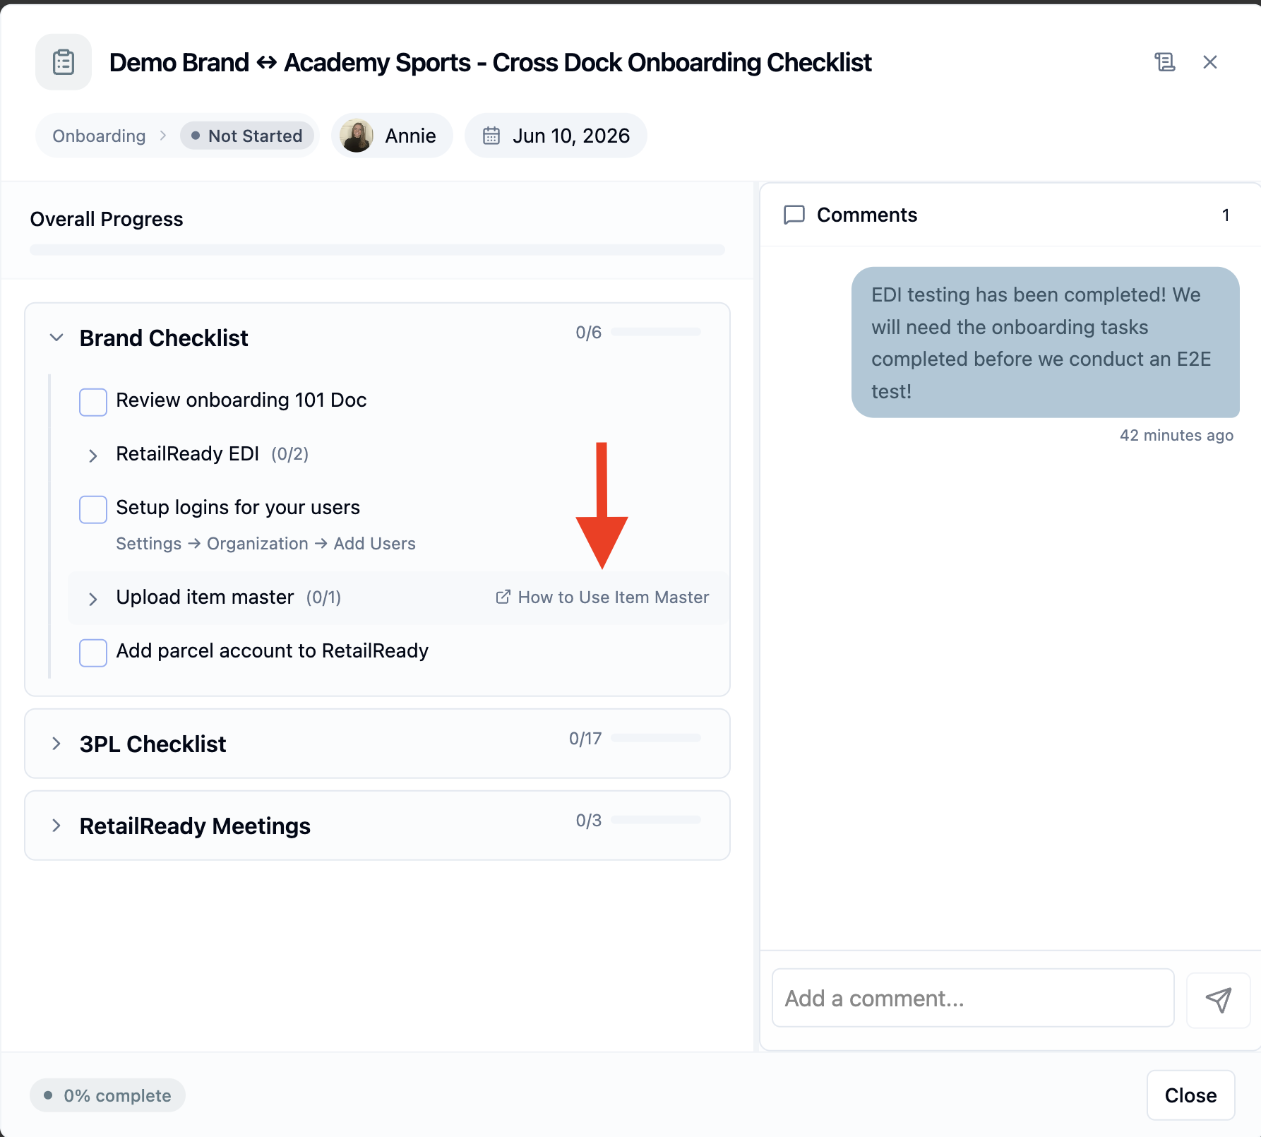Viewport: 1261px width, 1137px height.
Task: Click the calendar icon next to Jun 10, 2026
Action: click(491, 136)
